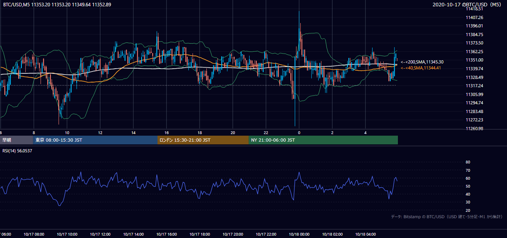Select the 10/17 10:00 time axis label
This screenshot has height=238, width=507.
pyautogui.click(x=67, y=234)
